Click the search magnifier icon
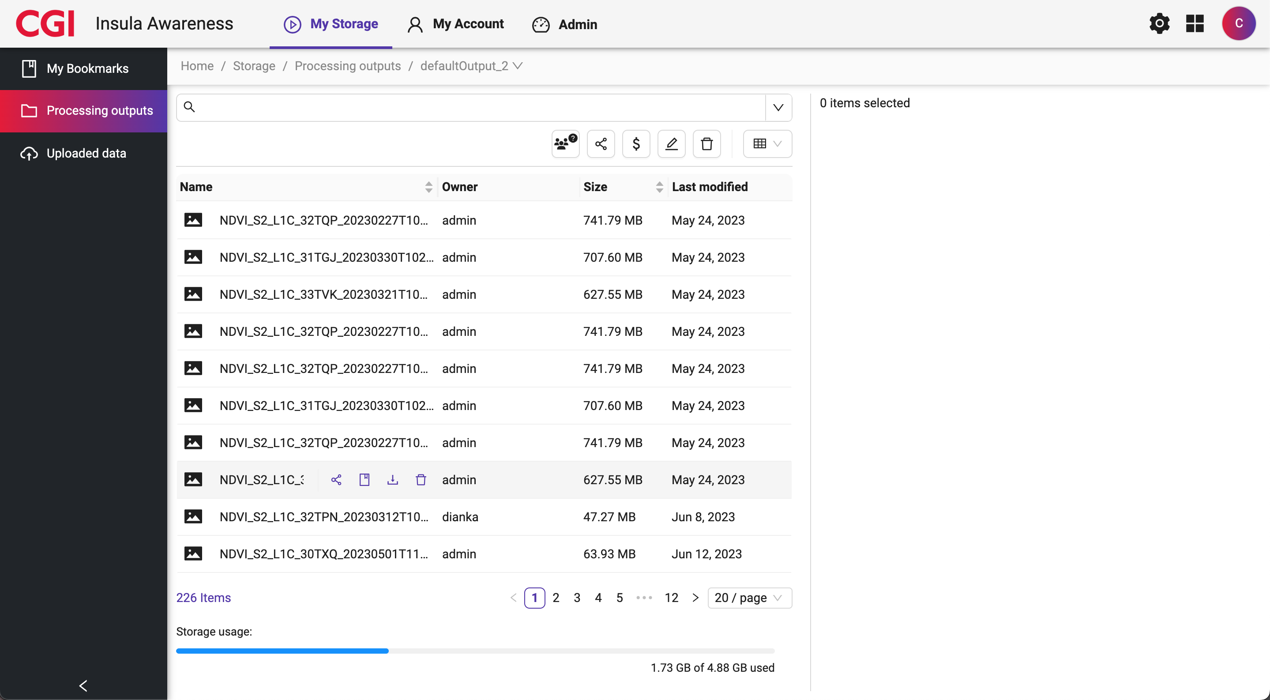The height and width of the screenshot is (700, 1270). [189, 107]
